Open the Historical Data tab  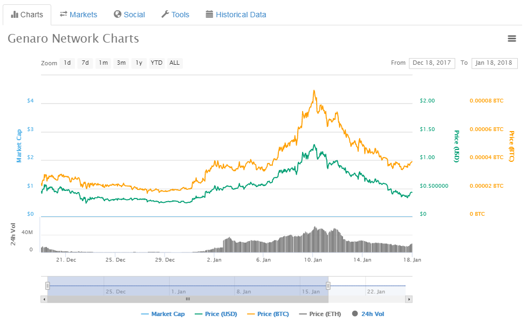pos(236,15)
